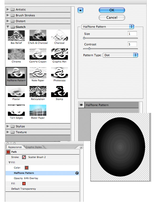Expand the Texture filter folder

[x=8, y=132]
